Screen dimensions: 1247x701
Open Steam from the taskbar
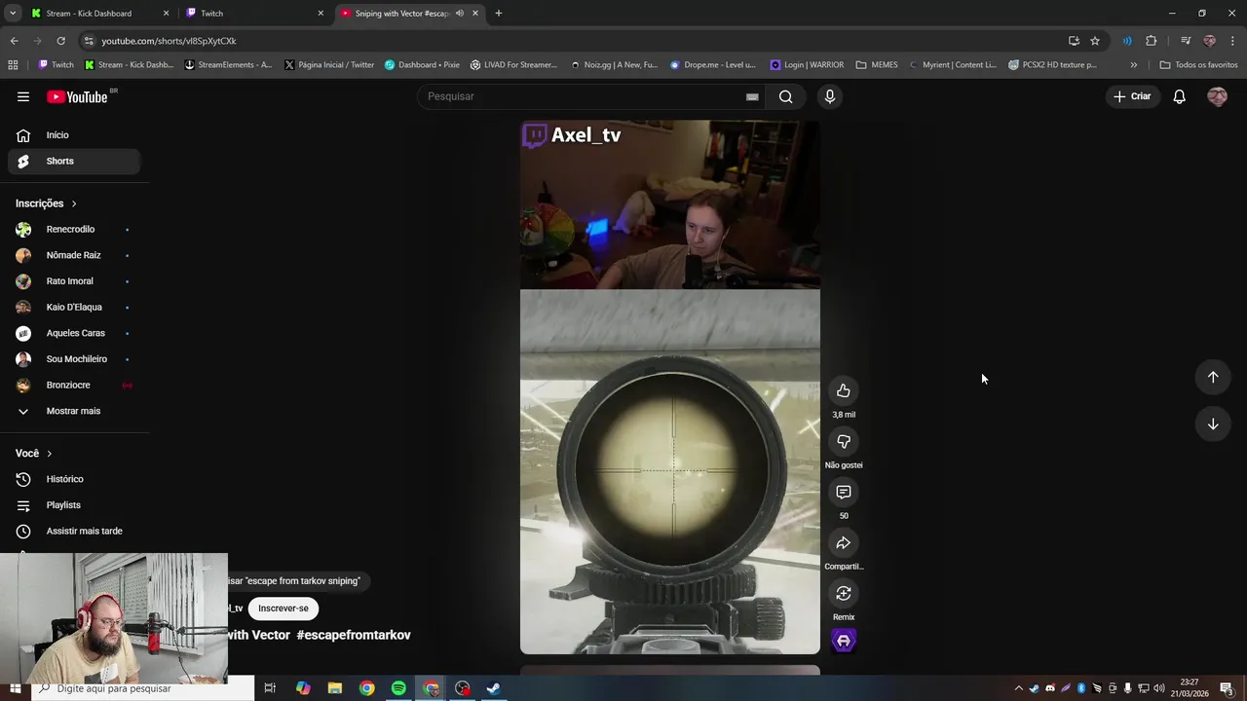click(494, 688)
